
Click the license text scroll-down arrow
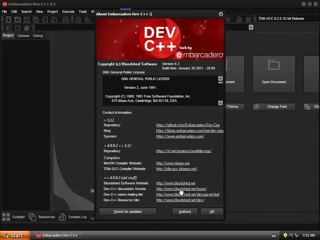[220, 103]
